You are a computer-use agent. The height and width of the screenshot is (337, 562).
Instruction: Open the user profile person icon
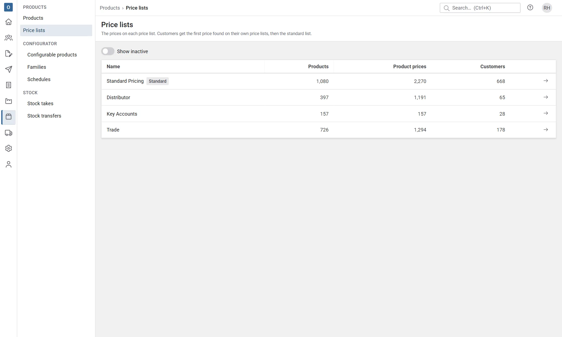[9, 164]
